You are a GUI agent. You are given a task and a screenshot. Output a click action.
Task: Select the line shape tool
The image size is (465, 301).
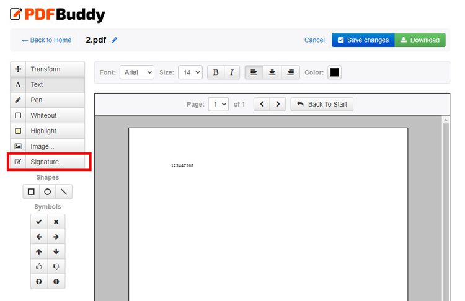pyautogui.click(x=63, y=192)
